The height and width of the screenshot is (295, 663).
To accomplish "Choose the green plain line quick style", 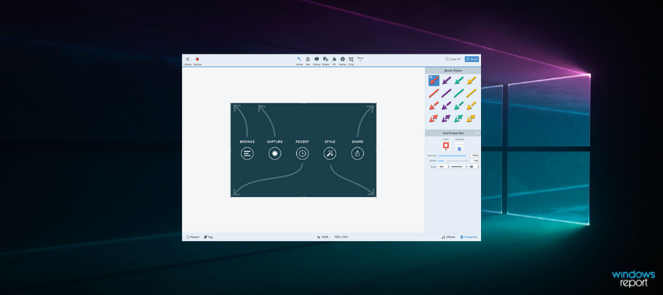I will coord(459,93).
